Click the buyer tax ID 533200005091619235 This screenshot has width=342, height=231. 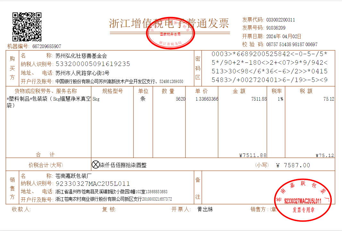[93, 64]
